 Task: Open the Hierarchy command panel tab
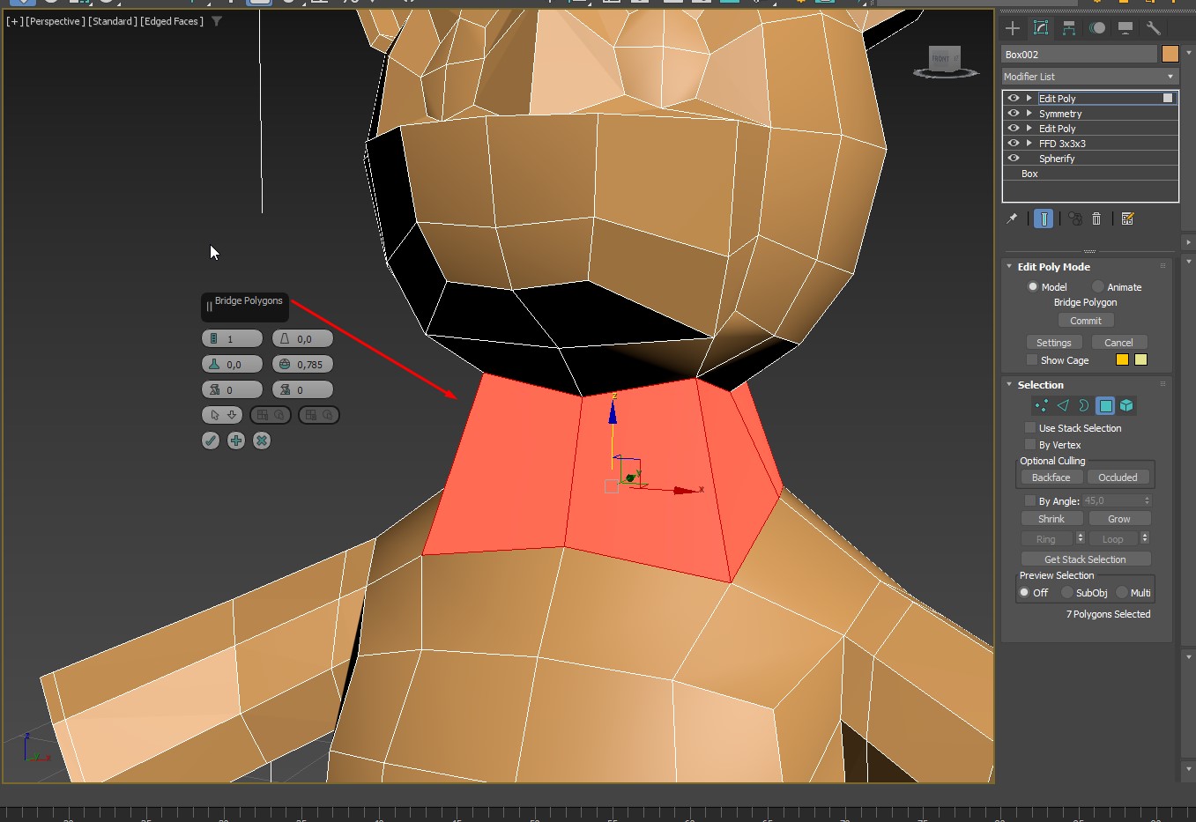[1068, 28]
